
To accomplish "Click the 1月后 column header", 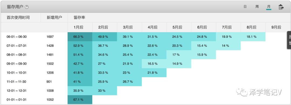I will click(x=78, y=27).
